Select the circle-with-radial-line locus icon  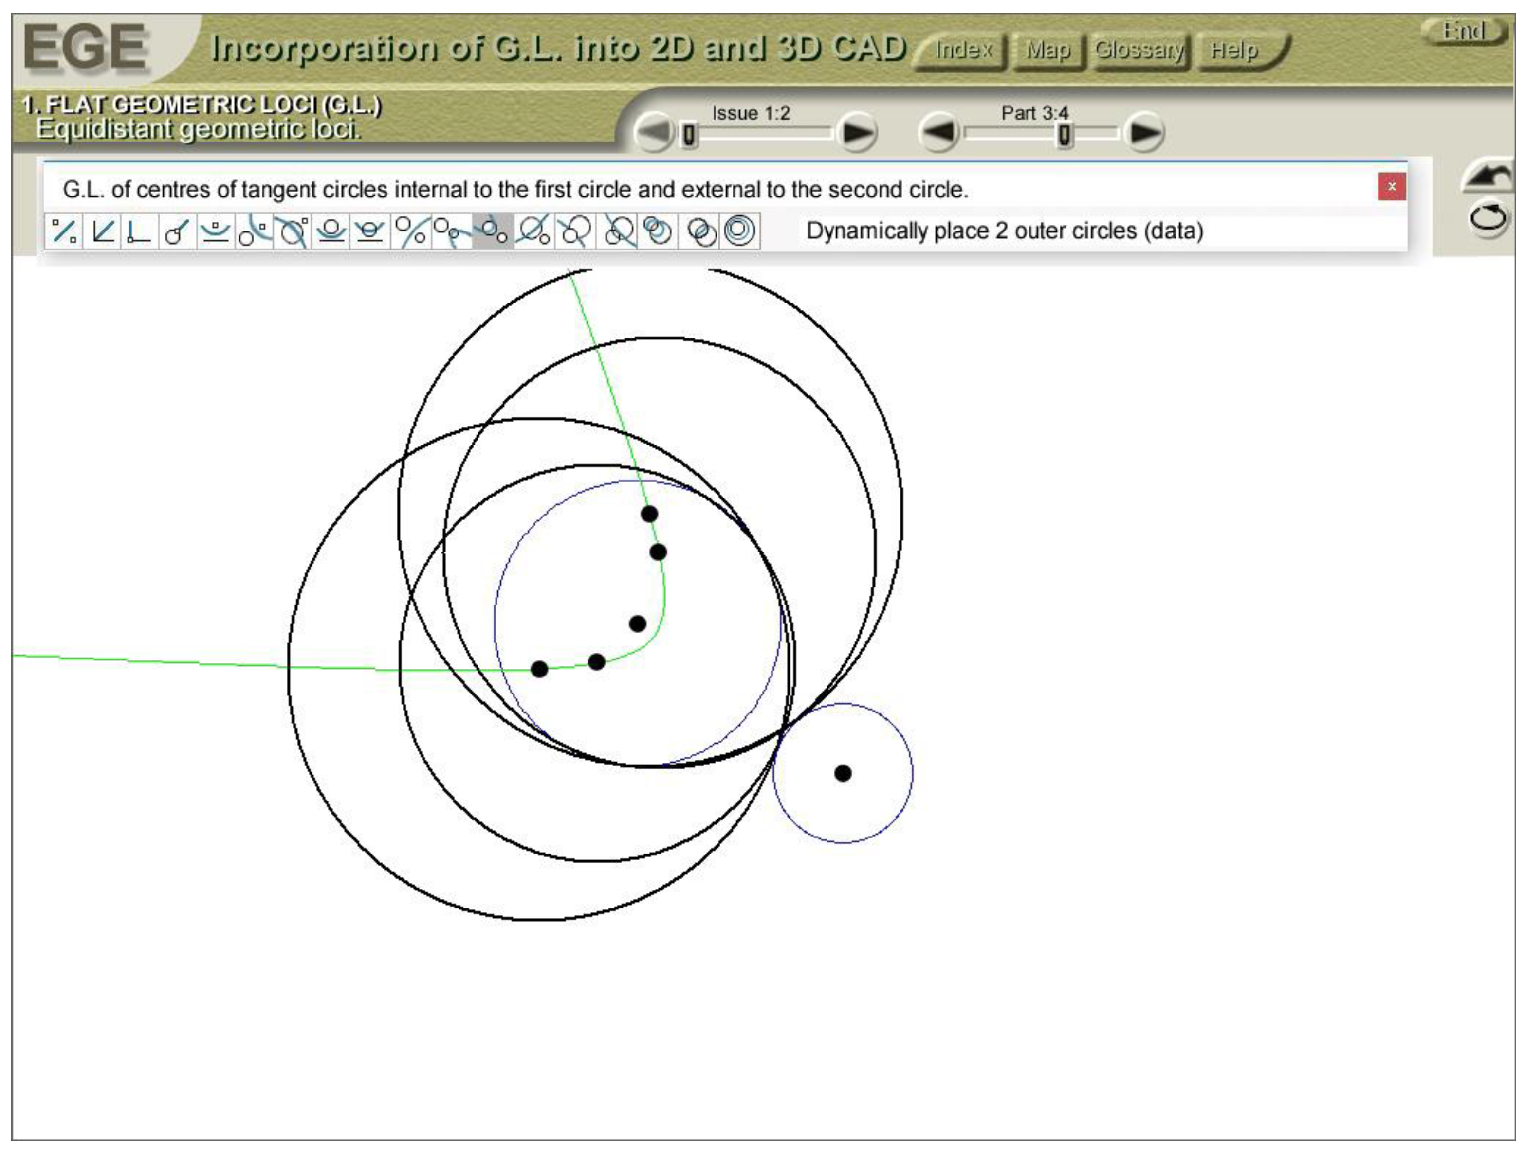[177, 231]
